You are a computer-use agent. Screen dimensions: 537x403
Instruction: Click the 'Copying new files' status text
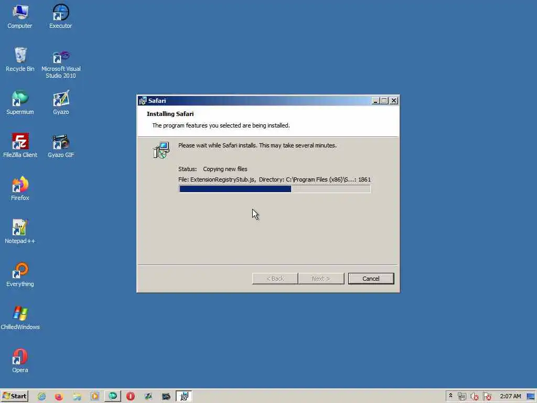pyautogui.click(x=225, y=169)
